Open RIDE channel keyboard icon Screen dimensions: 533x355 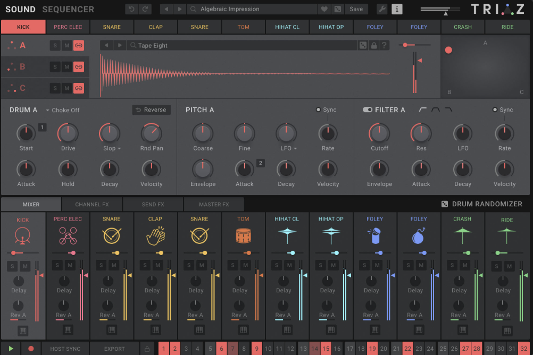point(507,331)
